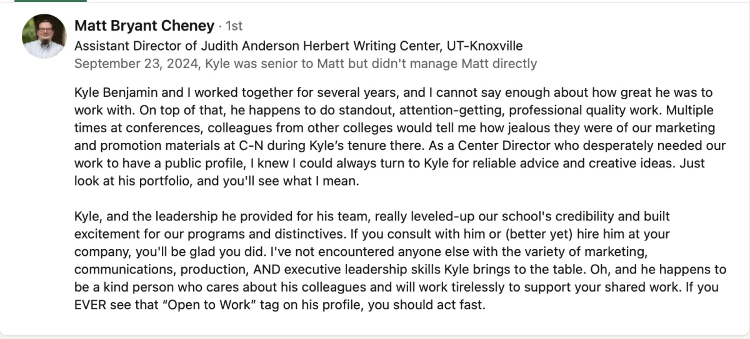Screen dimensions: 750x339
Task: Click the second paragraph starting 'Kyle, and the leadership'
Action: coord(400,261)
